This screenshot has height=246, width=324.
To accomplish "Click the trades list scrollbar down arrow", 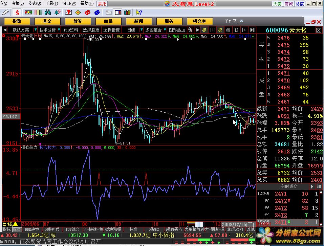I will point(321,225).
